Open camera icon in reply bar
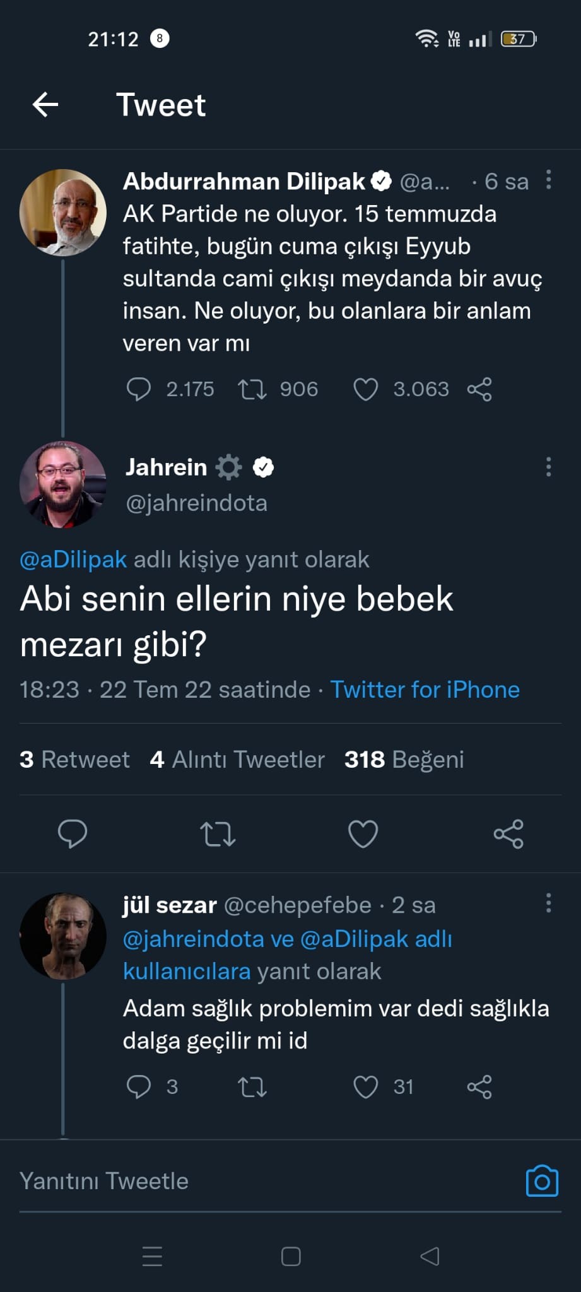This screenshot has height=1292, width=581. (x=542, y=1181)
